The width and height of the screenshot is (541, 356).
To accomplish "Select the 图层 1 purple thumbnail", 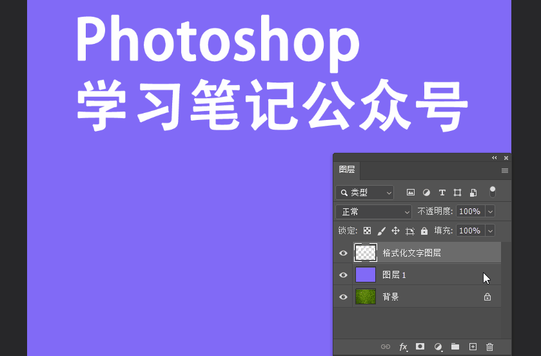I will click(366, 275).
